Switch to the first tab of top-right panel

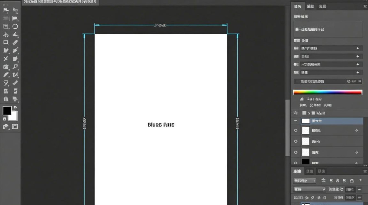tap(298, 6)
